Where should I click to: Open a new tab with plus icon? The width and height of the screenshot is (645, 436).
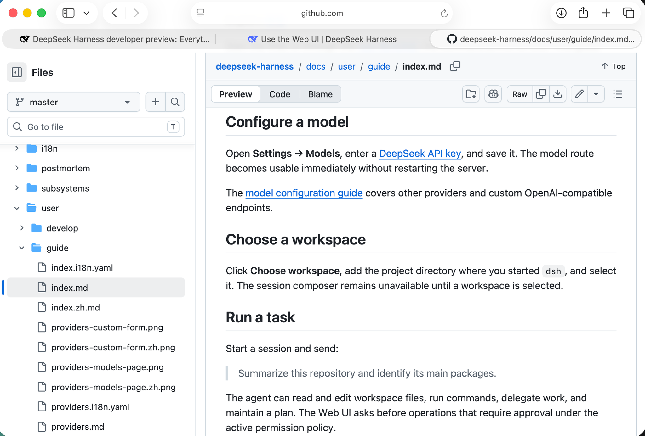pyautogui.click(x=606, y=13)
